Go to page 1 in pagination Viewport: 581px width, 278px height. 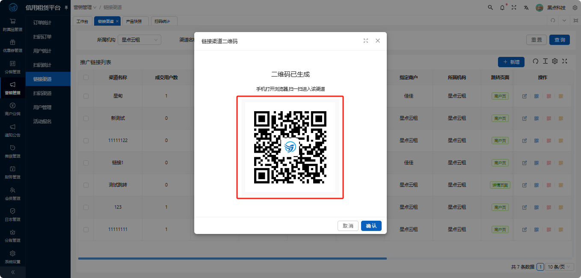[540, 267]
